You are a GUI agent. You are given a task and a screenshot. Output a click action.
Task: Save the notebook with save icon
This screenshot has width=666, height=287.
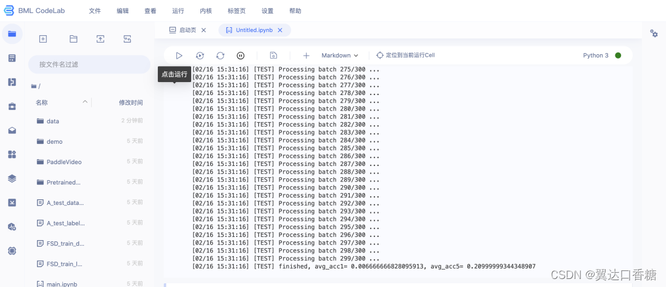(x=274, y=56)
